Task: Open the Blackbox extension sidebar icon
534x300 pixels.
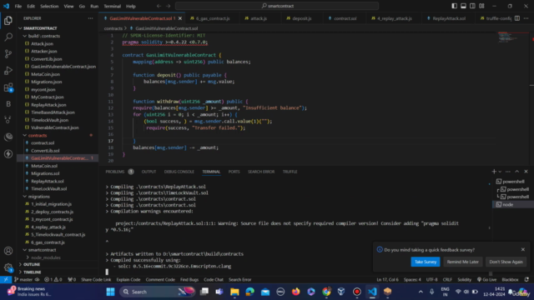Action: click(x=8, y=104)
